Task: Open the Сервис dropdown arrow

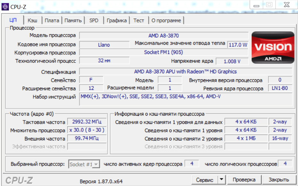Action: 222,180
